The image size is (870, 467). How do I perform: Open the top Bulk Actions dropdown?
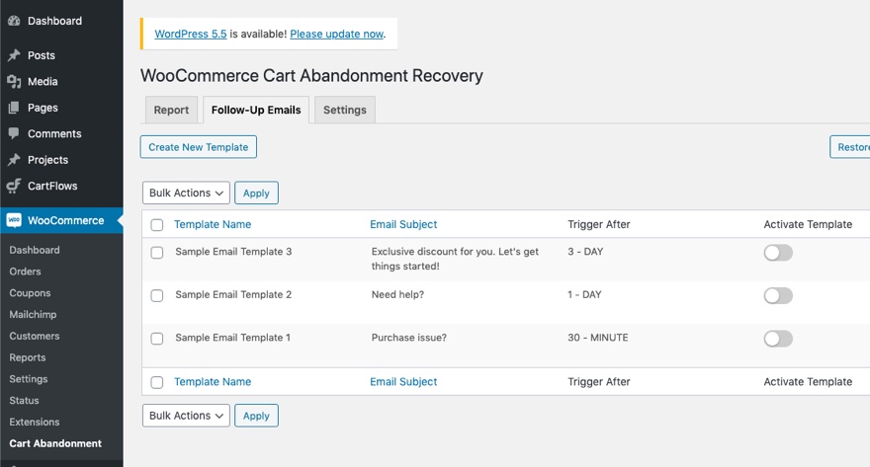(x=186, y=193)
